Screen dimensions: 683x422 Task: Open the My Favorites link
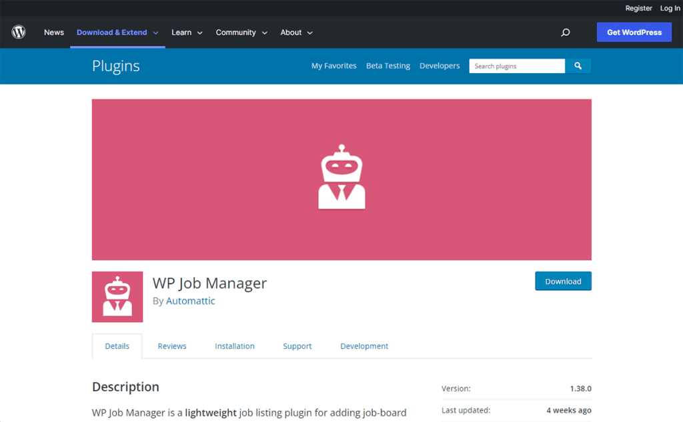333,66
